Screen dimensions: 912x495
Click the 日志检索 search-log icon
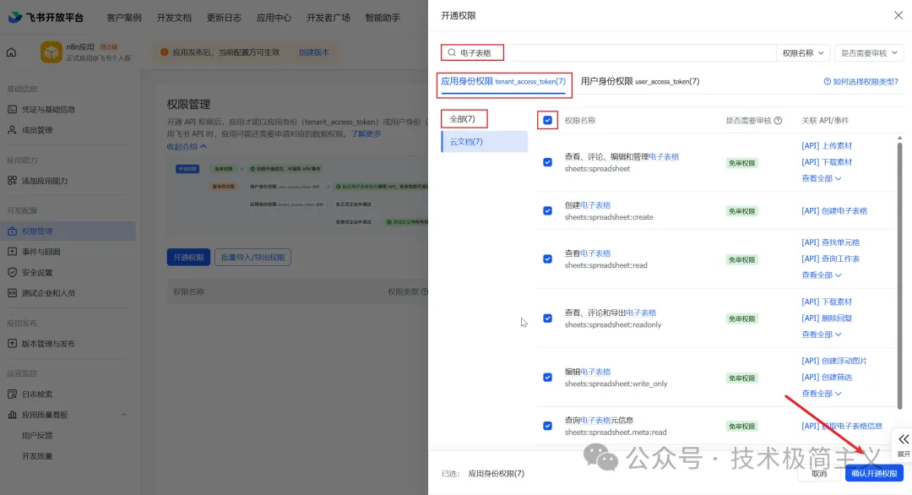11,393
